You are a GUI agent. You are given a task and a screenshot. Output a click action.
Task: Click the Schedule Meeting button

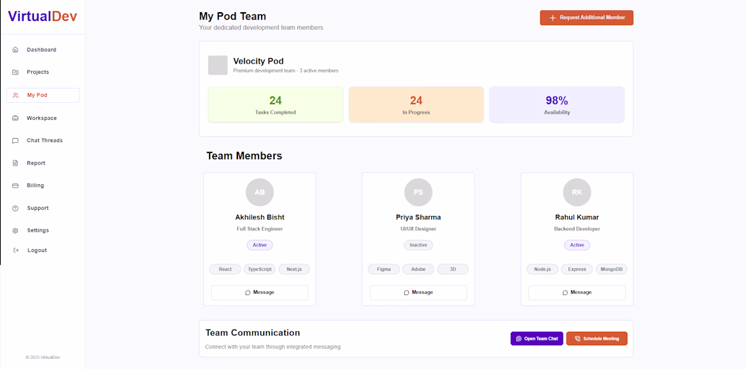pos(597,339)
